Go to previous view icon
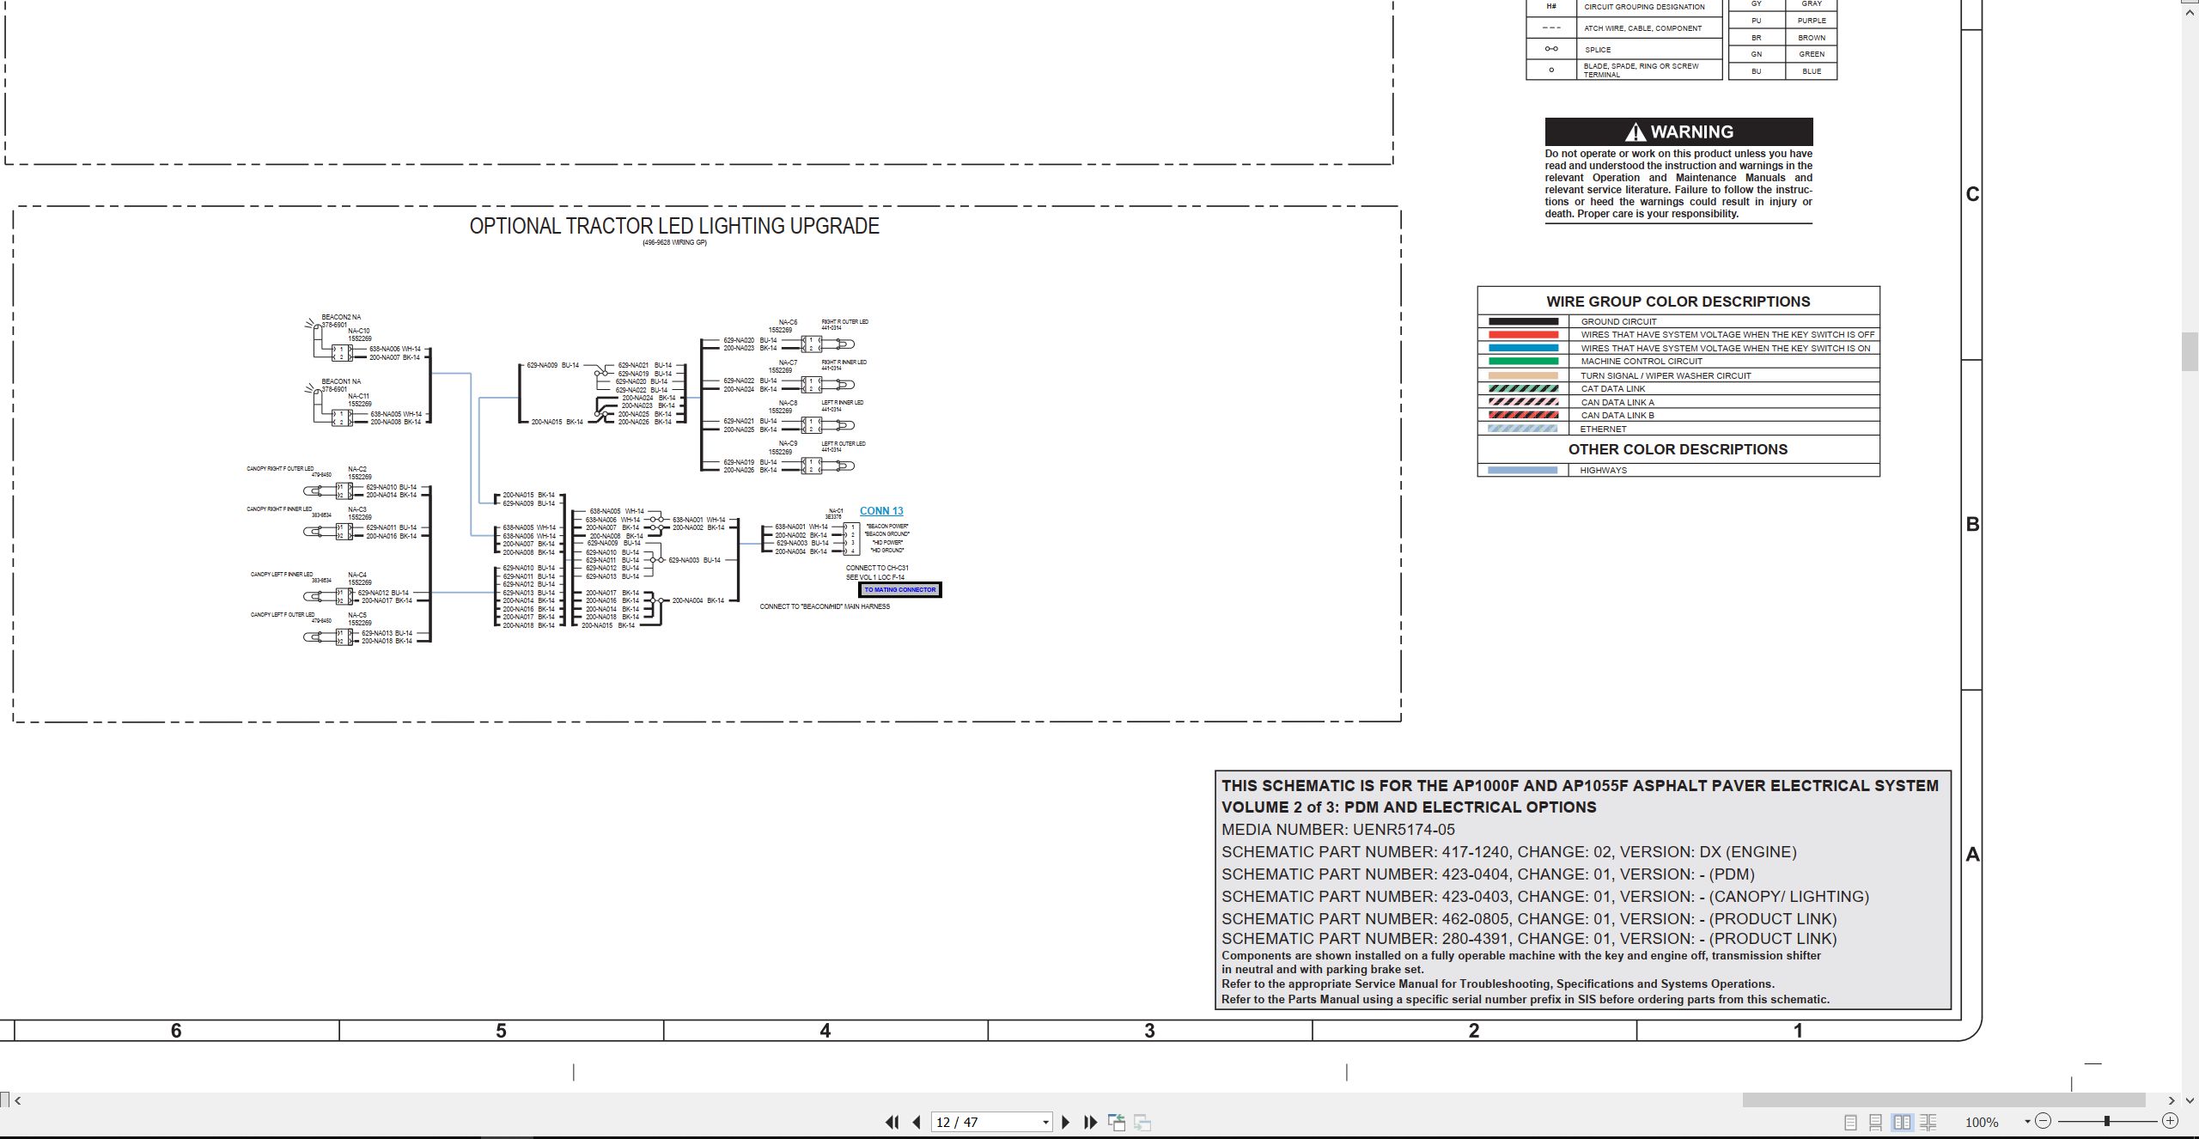 pos(1117,1122)
